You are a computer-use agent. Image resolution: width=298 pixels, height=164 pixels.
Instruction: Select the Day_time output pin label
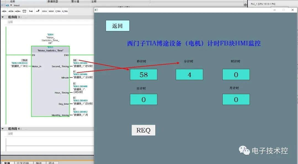pos(63,104)
